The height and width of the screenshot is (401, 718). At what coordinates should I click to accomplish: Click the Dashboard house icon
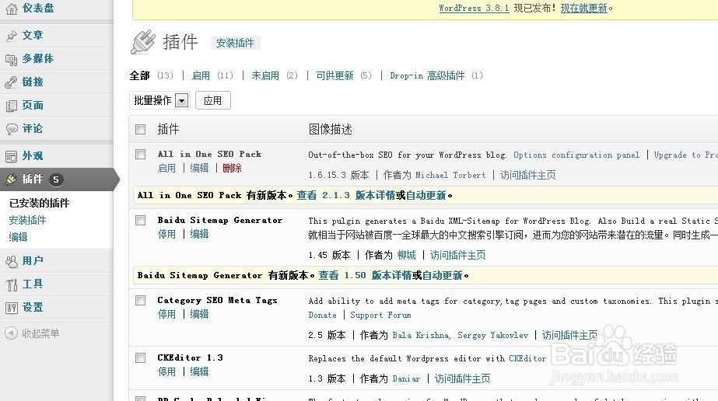pos(12,9)
